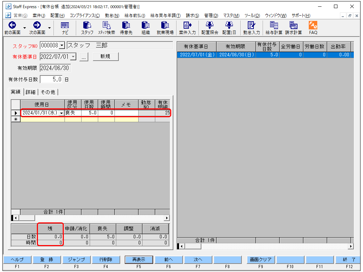Open the マスタ(M) menu
The width and height of the screenshot is (363, 272).
[231, 16]
